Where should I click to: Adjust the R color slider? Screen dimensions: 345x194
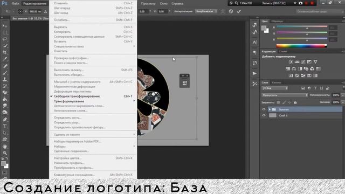coord(302,27)
